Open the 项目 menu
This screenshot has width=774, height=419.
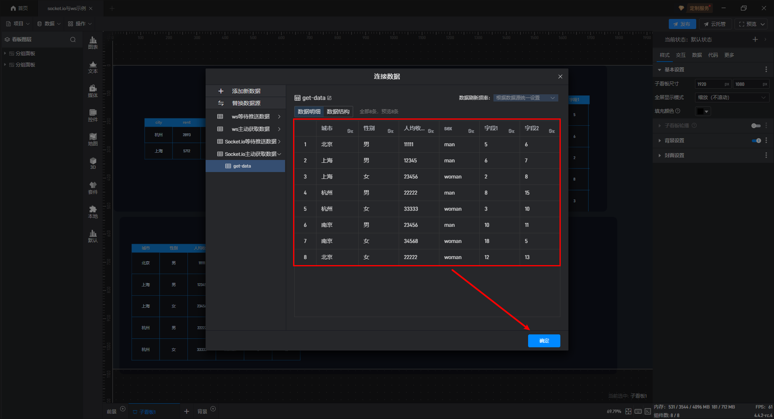tap(18, 24)
